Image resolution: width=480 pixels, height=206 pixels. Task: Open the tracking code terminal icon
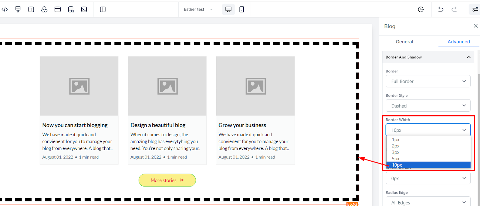coord(84,9)
